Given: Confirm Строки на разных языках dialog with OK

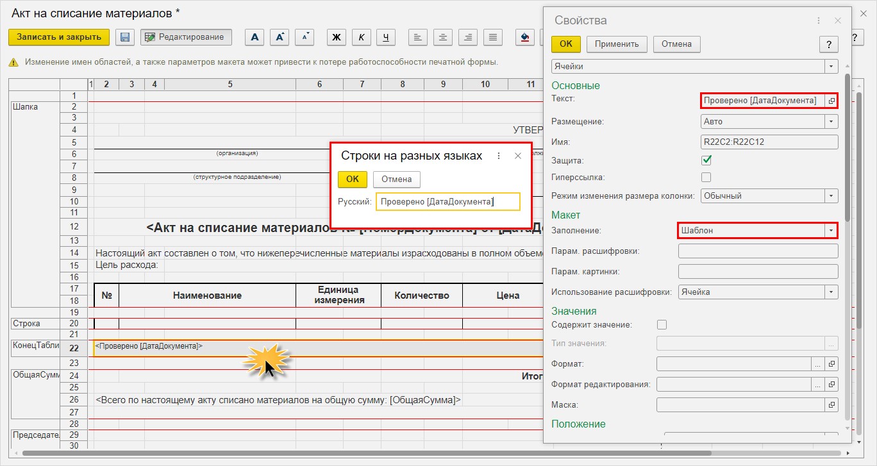Looking at the screenshot, I should (352, 179).
